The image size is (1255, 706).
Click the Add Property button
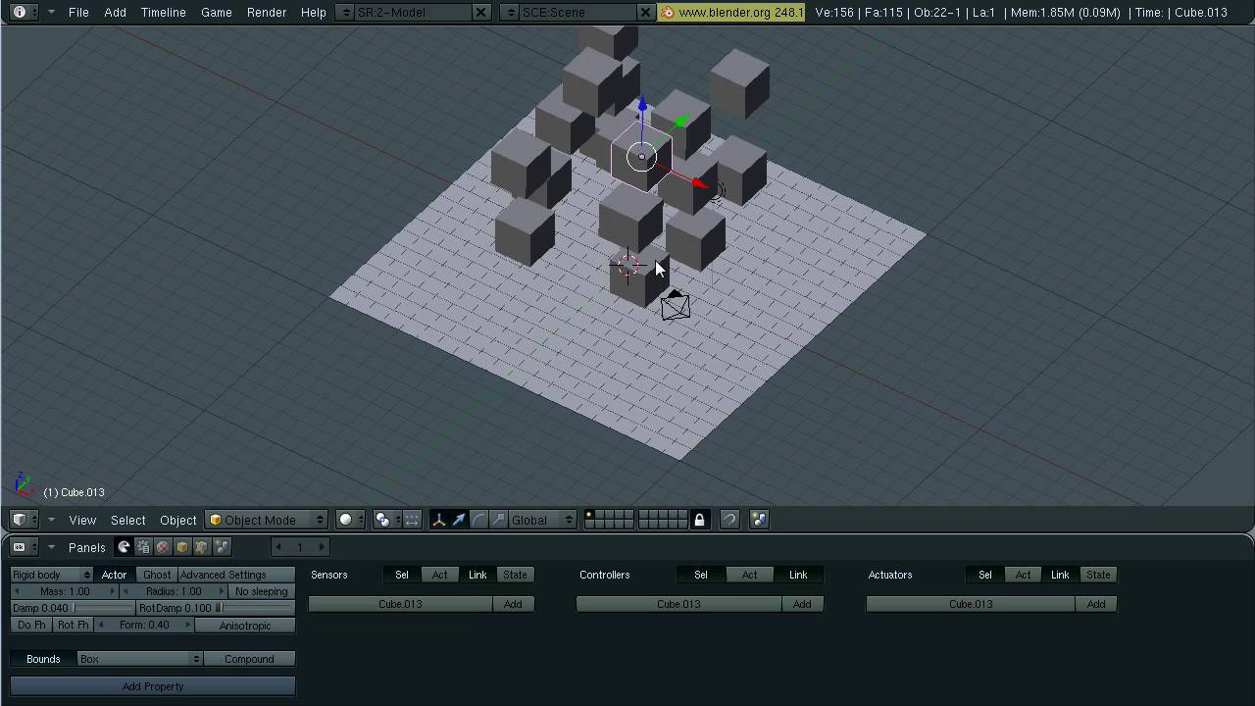coord(153,686)
